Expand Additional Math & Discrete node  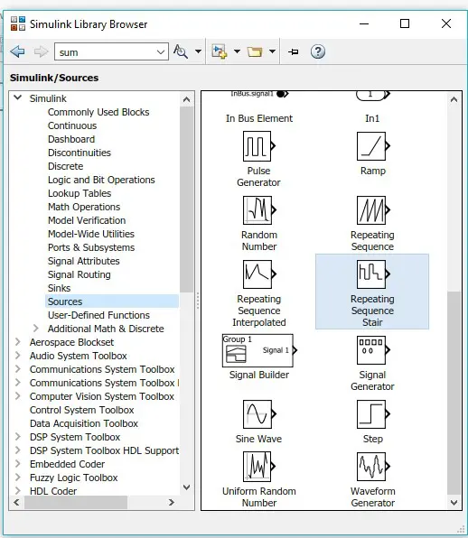[36, 329]
